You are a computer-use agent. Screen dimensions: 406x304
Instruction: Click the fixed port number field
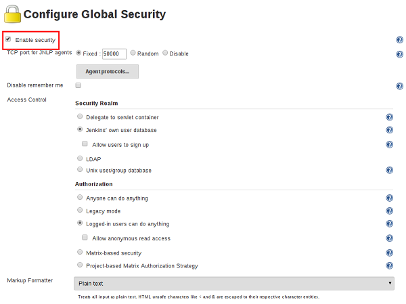(114, 54)
